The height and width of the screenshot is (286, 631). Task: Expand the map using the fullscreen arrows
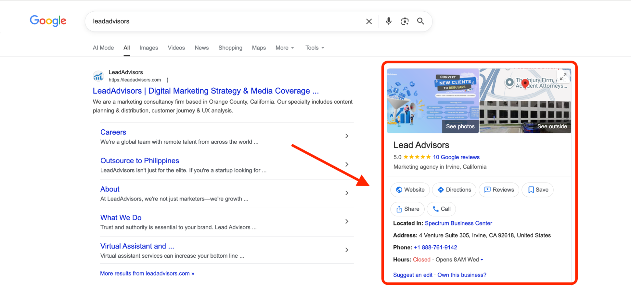coord(563,76)
